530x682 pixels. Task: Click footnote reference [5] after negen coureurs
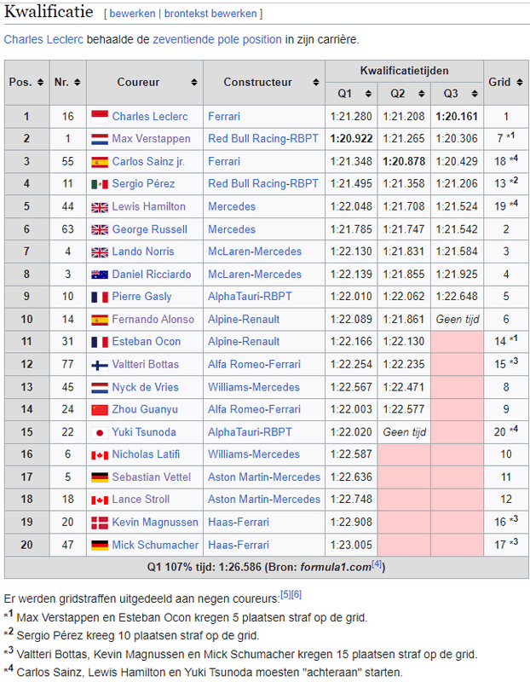(x=285, y=594)
